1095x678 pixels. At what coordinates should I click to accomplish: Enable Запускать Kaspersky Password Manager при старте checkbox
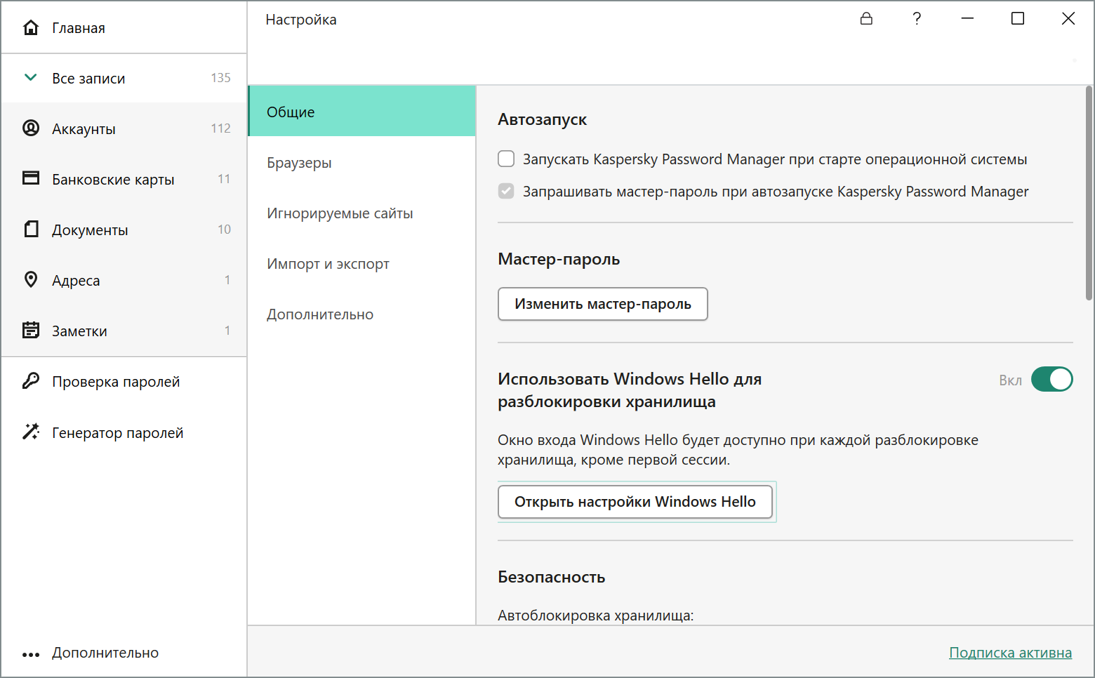coord(506,159)
